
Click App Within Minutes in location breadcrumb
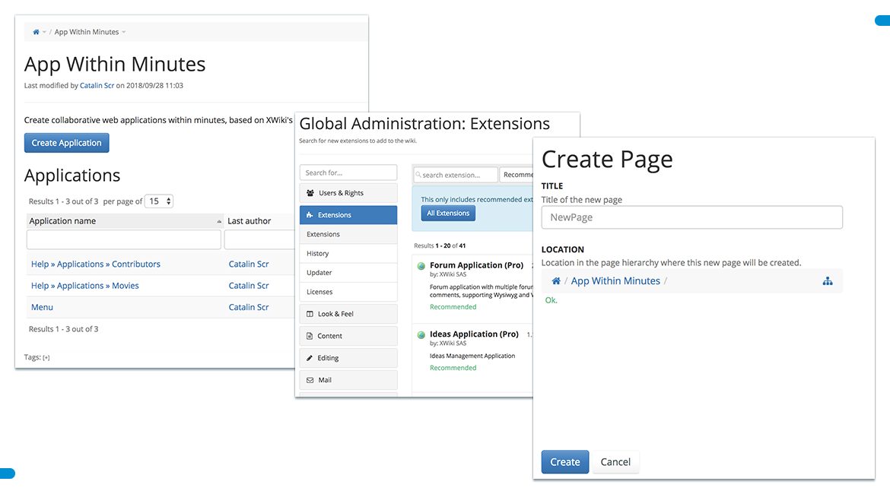tap(615, 280)
